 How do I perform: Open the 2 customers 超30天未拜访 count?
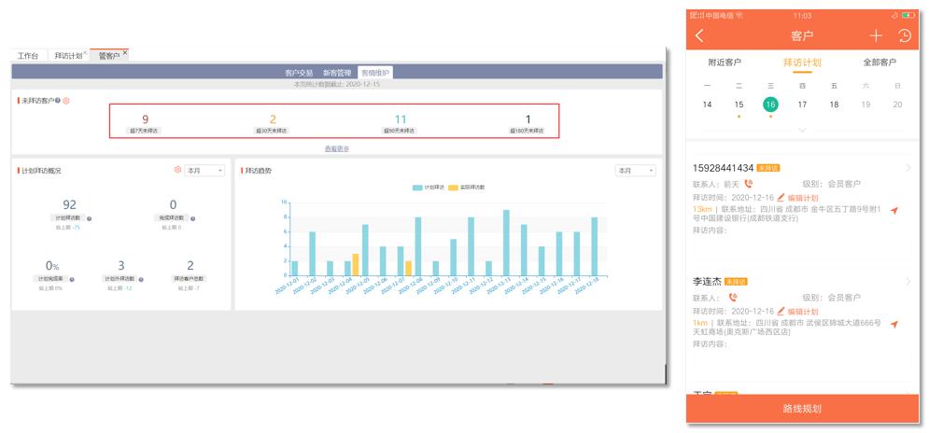[x=274, y=119]
